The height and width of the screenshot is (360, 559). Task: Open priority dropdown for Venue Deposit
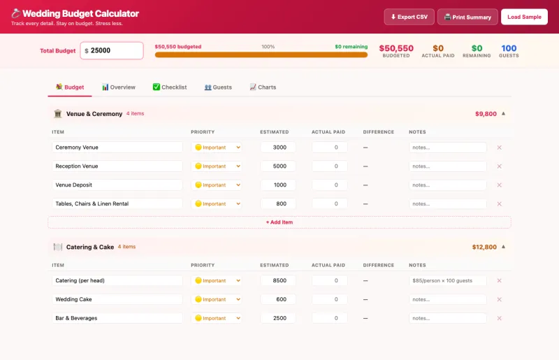217,185
